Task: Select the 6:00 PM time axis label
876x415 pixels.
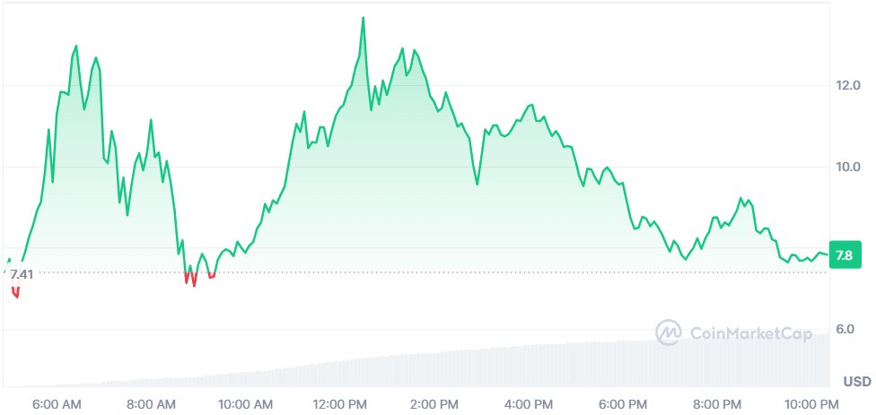Action: 623,402
